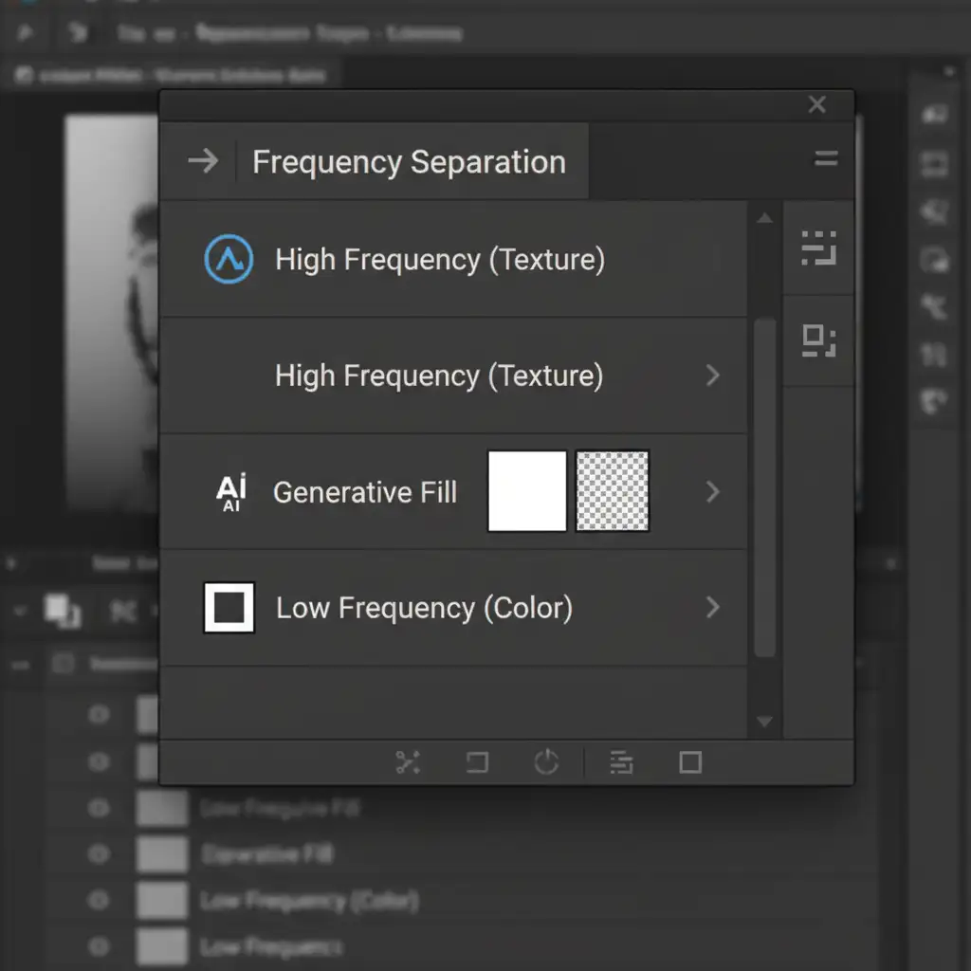The image size is (971, 971).
Task: Open the panel menu with two-line icon
Action: (826, 160)
